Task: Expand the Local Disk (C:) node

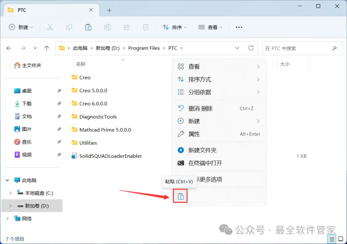Action: [x=10, y=193]
